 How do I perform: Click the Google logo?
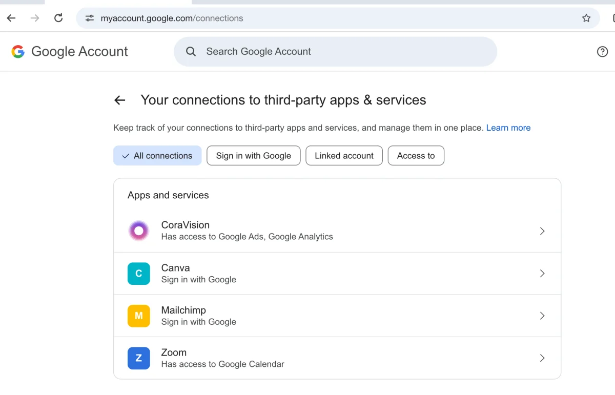18,51
